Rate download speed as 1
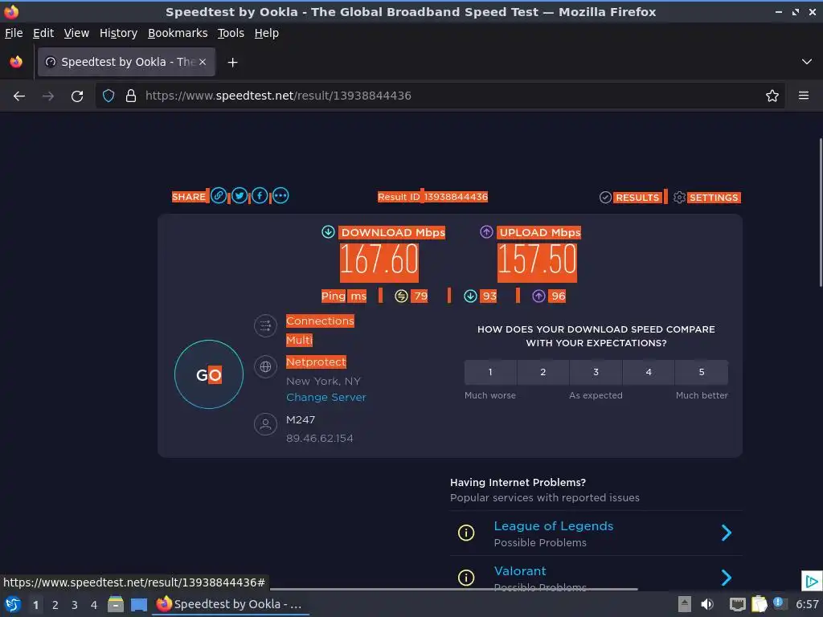Image resolution: width=823 pixels, height=617 pixels. pos(490,372)
